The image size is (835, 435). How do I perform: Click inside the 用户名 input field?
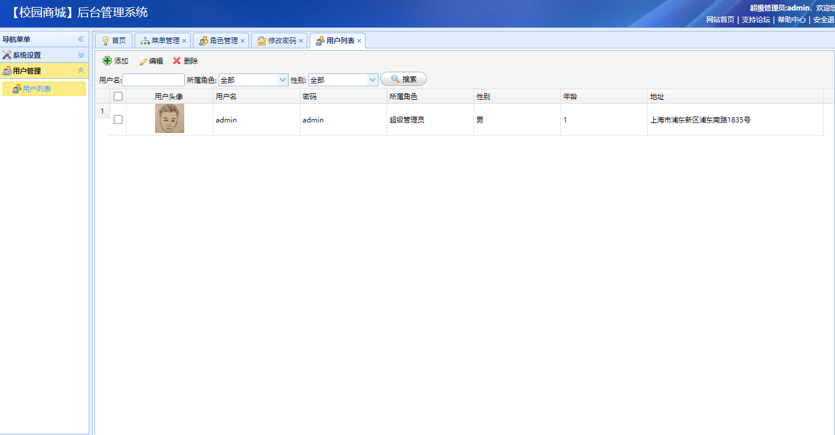pos(153,79)
